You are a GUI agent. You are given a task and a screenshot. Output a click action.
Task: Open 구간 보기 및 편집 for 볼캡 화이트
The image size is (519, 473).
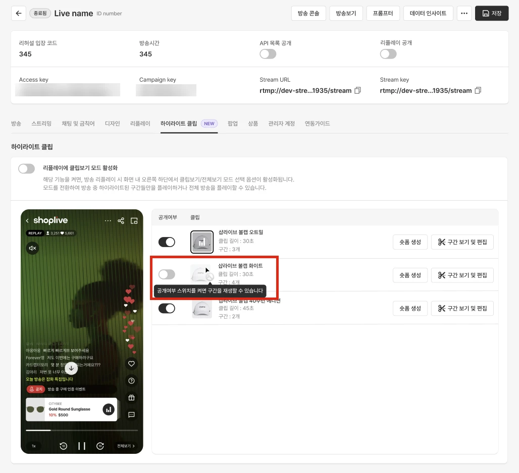tap(462, 275)
